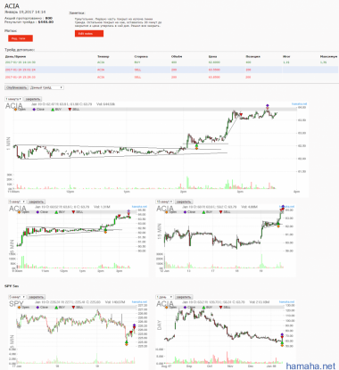Click the Close legend marker on SPY chart
Viewport: 339px width, 370px height.
(x=37, y=308)
